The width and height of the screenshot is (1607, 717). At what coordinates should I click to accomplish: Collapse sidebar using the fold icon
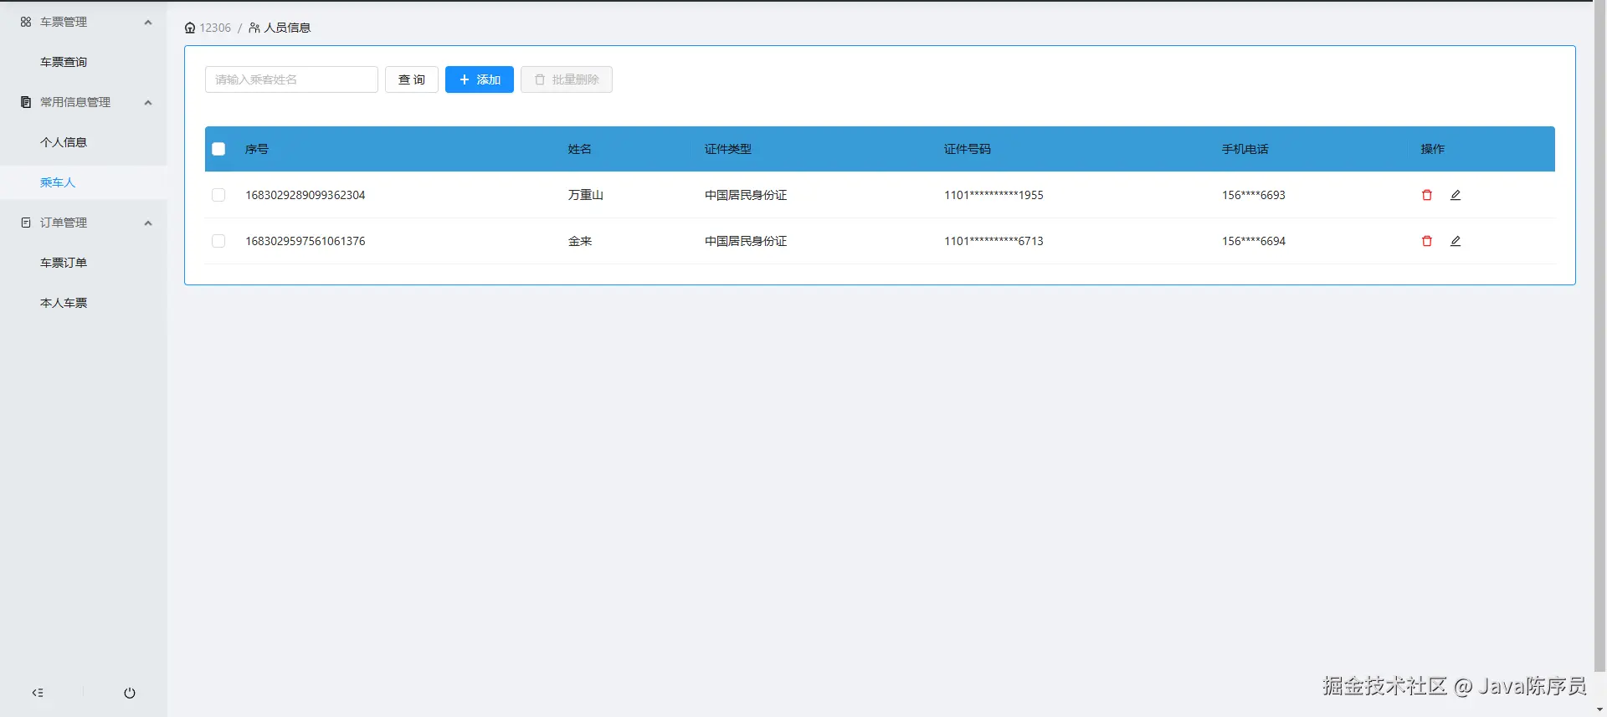pyautogui.click(x=38, y=693)
